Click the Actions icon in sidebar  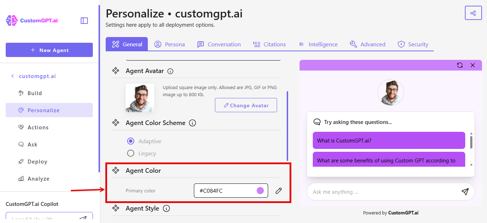click(x=21, y=128)
